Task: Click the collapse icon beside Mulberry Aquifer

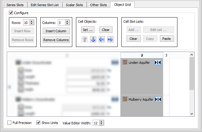Action: coord(158,99)
